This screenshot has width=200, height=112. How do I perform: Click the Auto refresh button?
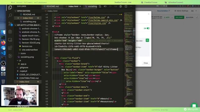coord(167,17)
